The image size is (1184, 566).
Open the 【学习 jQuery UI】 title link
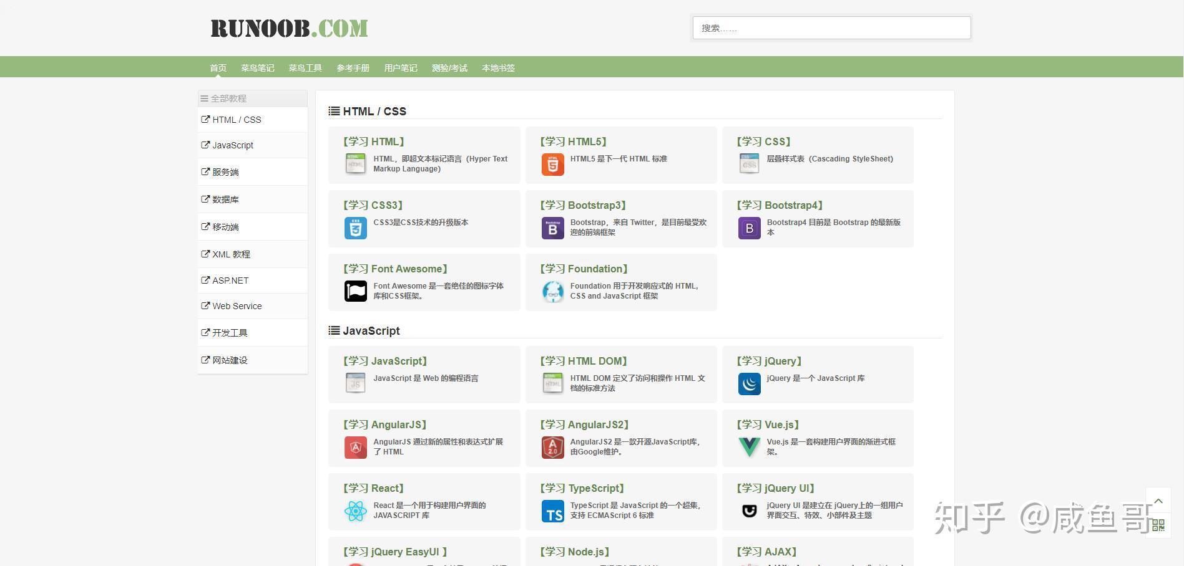(x=776, y=488)
